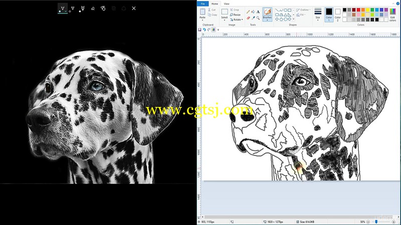401x225 pixels.
Task: Select the calligraphy pen in Photos toolbar
Action: point(82,8)
